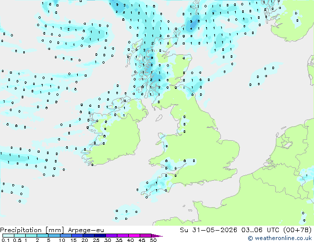Click the '40' legend scale value
The image size is (314, 242).
(131, 240)
